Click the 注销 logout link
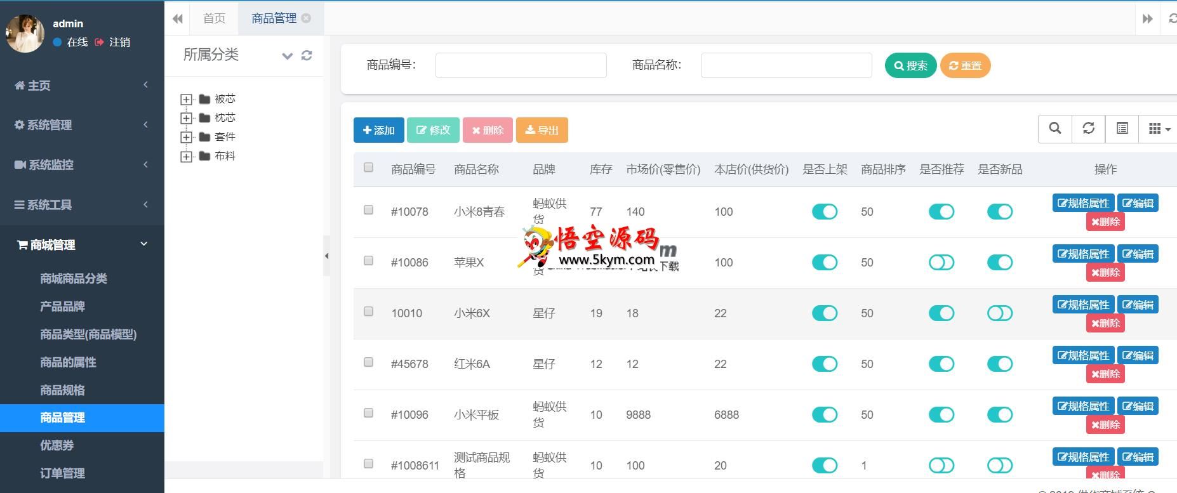Screen dimensions: 1177x493 [112, 42]
